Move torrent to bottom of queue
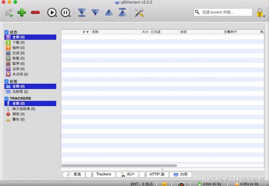Viewport: 269px width, 186px height. coord(81,13)
